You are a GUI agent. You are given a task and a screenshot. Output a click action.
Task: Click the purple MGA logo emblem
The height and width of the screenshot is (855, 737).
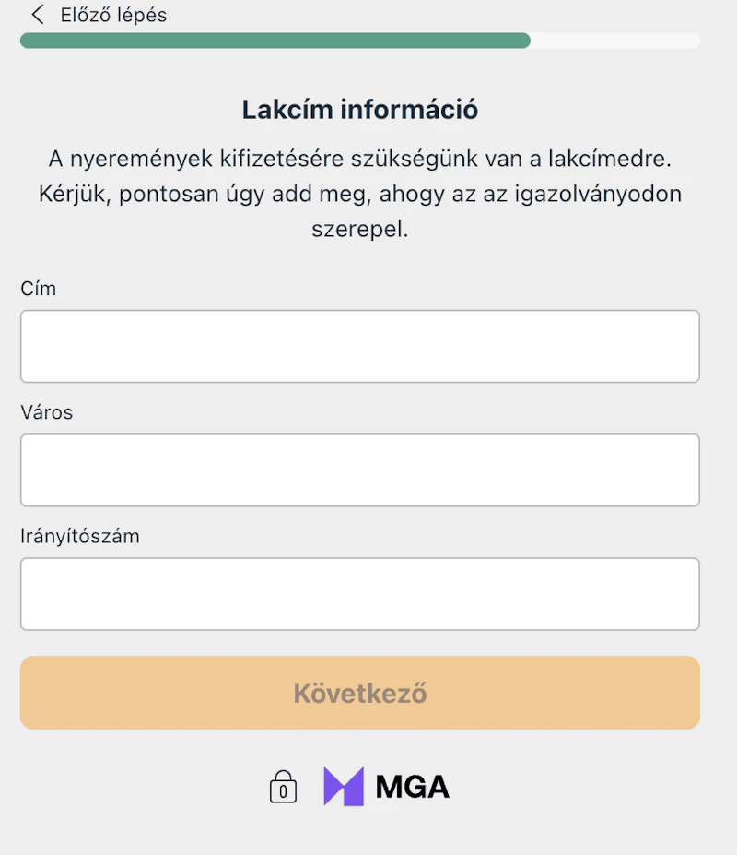coord(344,786)
